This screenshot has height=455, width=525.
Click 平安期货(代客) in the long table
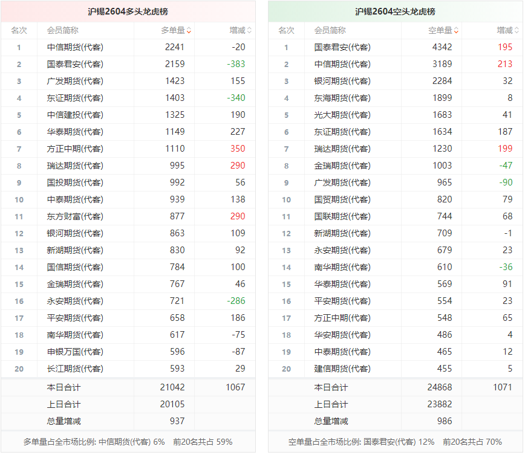[x=75, y=318]
